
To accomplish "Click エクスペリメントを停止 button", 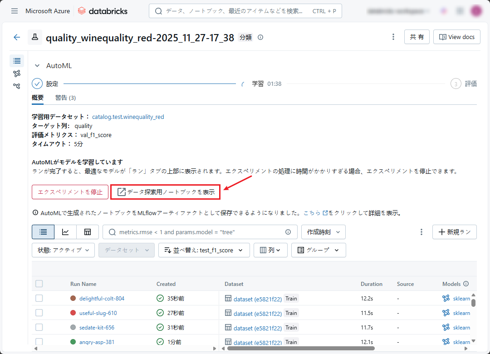I will tap(70, 192).
